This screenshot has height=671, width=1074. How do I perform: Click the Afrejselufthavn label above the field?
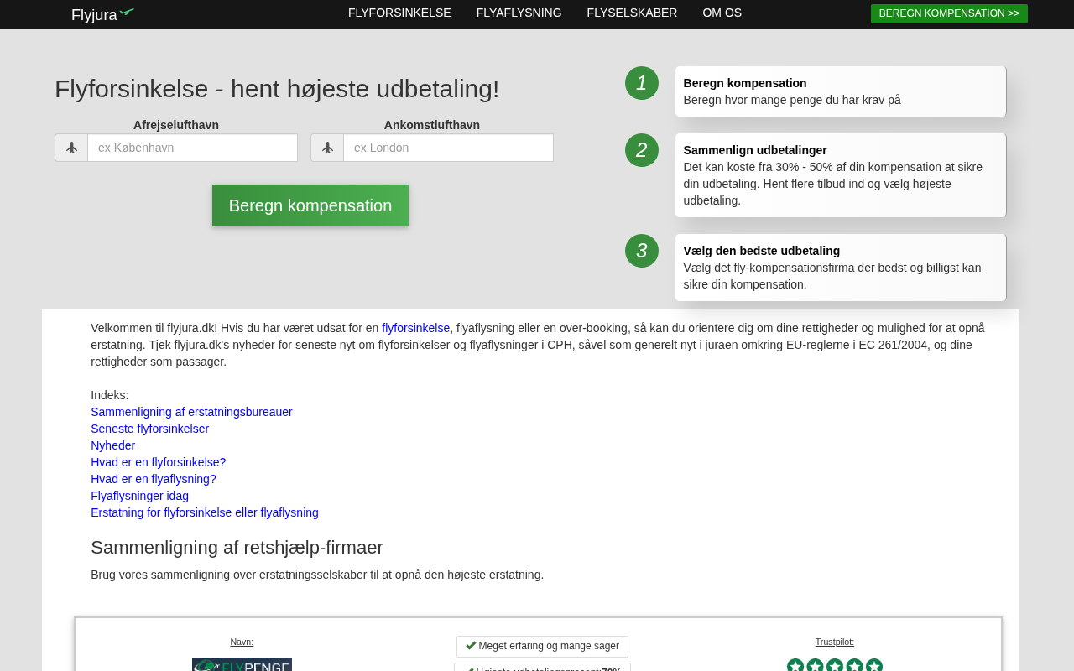[176, 125]
